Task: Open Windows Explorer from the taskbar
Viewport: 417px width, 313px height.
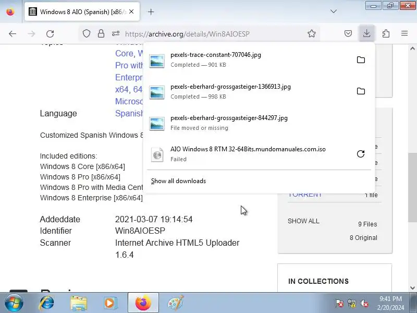Action: [79, 303]
